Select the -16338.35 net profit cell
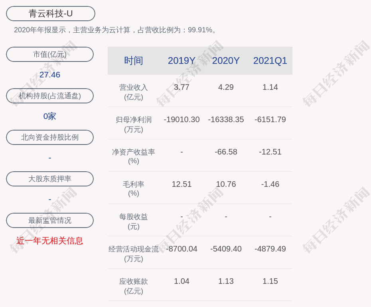This screenshot has width=371, height=307. point(226,119)
